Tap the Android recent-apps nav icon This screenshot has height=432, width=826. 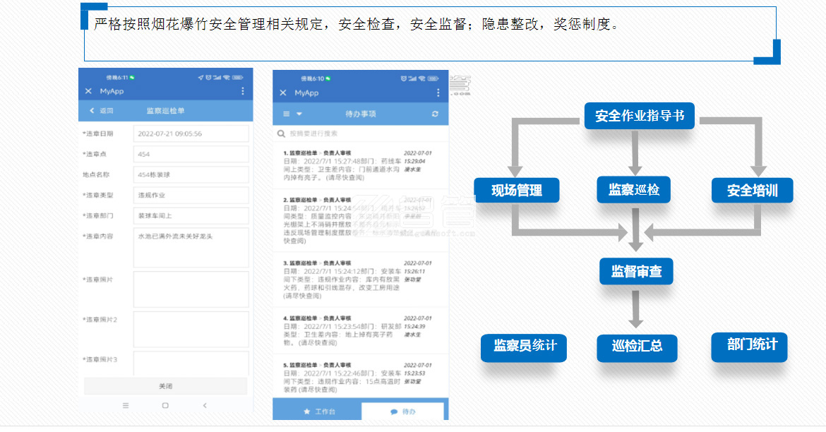[x=126, y=406]
